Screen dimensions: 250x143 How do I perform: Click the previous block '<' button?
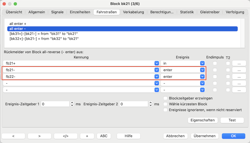coord(13,136)
